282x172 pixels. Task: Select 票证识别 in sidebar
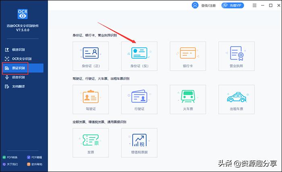[23, 68]
